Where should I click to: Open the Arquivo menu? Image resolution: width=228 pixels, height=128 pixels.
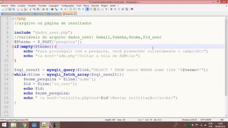coord(5,6)
